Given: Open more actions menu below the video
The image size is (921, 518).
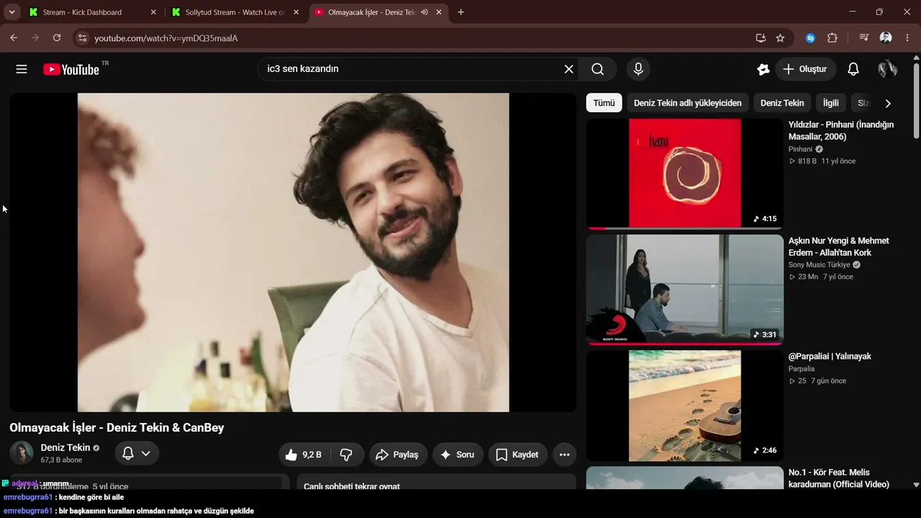Looking at the screenshot, I should (x=564, y=455).
